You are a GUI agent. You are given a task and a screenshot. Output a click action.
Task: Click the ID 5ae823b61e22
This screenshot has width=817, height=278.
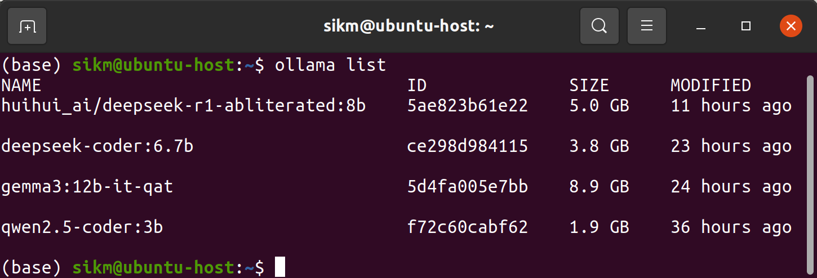click(467, 105)
